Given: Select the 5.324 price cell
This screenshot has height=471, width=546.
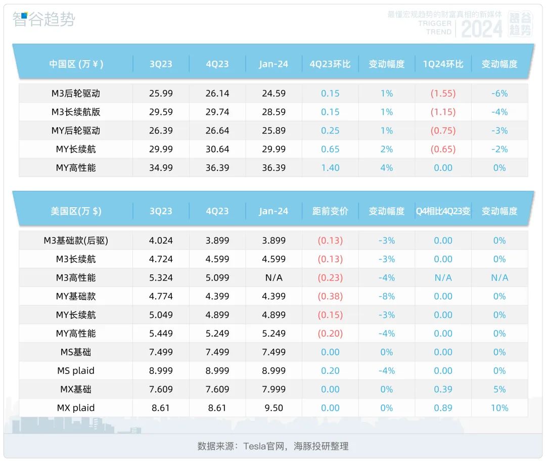Looking at the screenshot, I should (x=161, y=277).
